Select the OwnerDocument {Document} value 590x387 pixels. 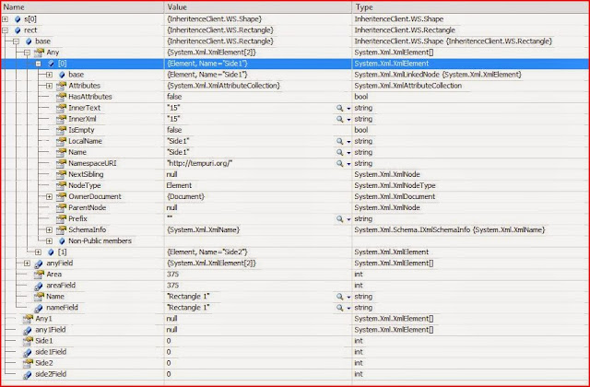[x=185, y=196]
